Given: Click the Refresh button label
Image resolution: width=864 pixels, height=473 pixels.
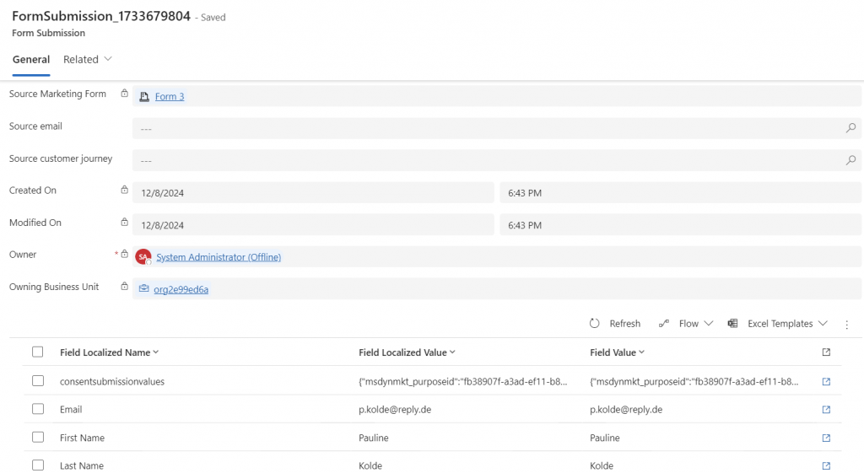Looking at the screenshot, I should click(625, 324).
